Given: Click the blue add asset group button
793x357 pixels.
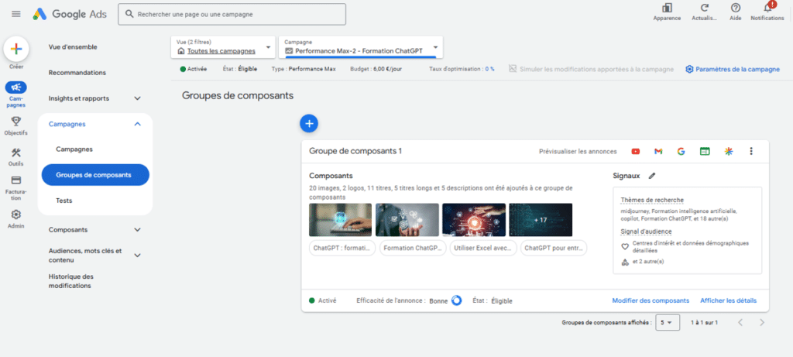Looking at the screenshot, I should click(x=309, y=123).
